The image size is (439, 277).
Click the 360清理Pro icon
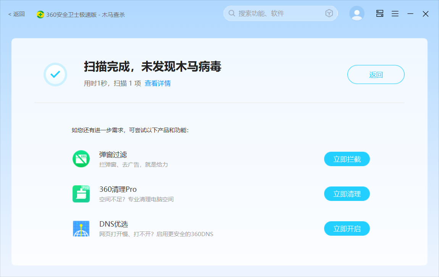pyautogui.click(x=81, y=194)
